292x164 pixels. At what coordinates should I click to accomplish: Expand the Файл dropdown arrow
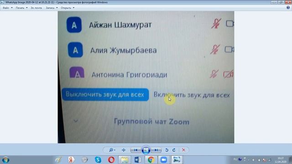[x=12, y=8]
